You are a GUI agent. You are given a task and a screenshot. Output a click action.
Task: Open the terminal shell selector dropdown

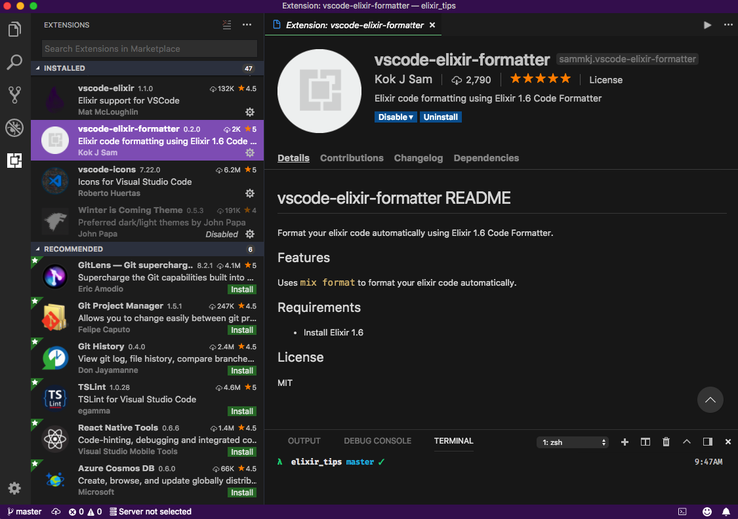click(573, 442)
